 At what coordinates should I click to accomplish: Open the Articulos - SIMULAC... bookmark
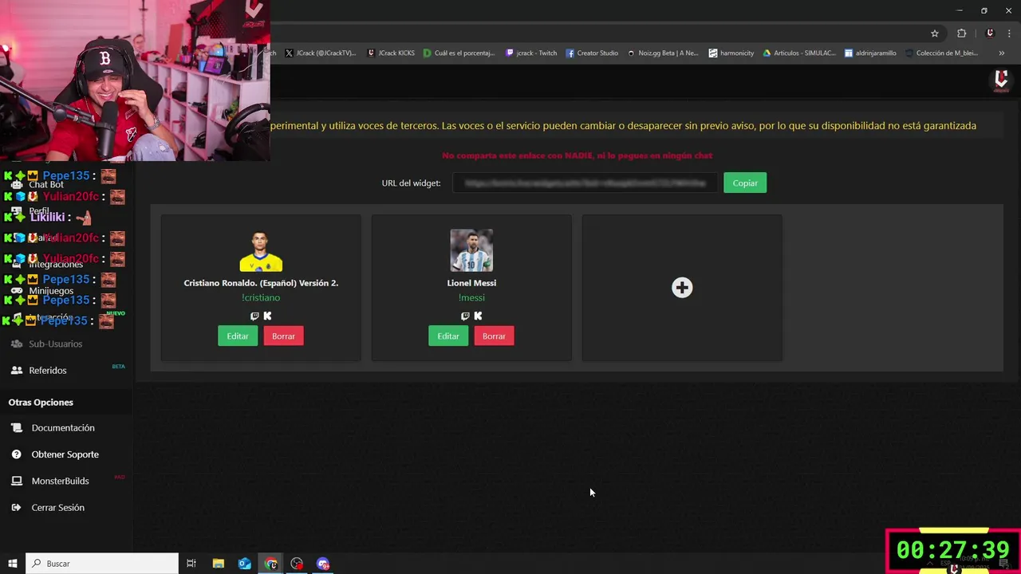(799, 53)
